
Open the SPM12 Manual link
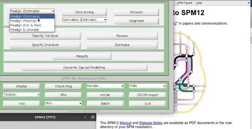pyautogui.click(x=126, y=123)
